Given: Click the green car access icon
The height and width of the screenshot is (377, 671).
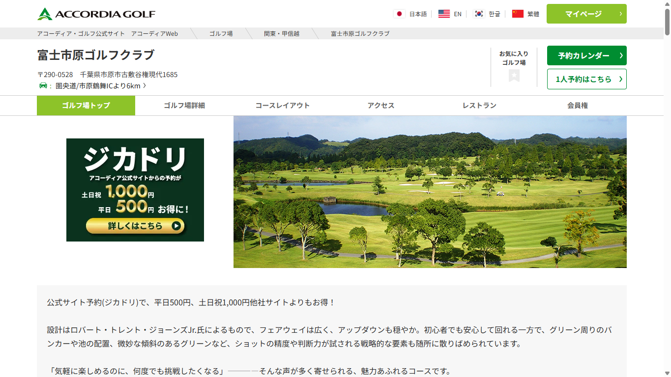Looking at the screenshot, I should pyautogui.click(x=43, y=86).
